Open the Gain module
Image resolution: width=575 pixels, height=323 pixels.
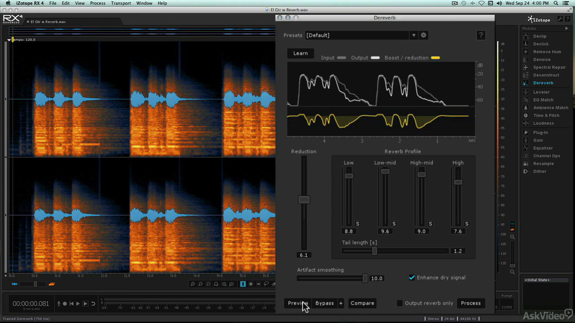pos(538,140)
